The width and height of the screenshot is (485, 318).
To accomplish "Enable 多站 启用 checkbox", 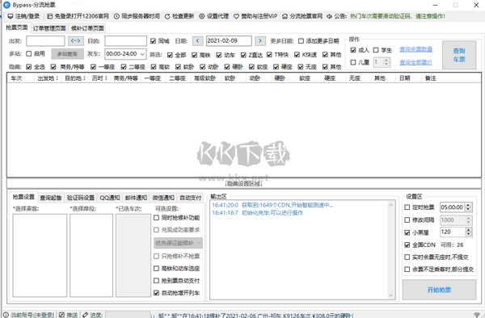I will tap(29, 54).
